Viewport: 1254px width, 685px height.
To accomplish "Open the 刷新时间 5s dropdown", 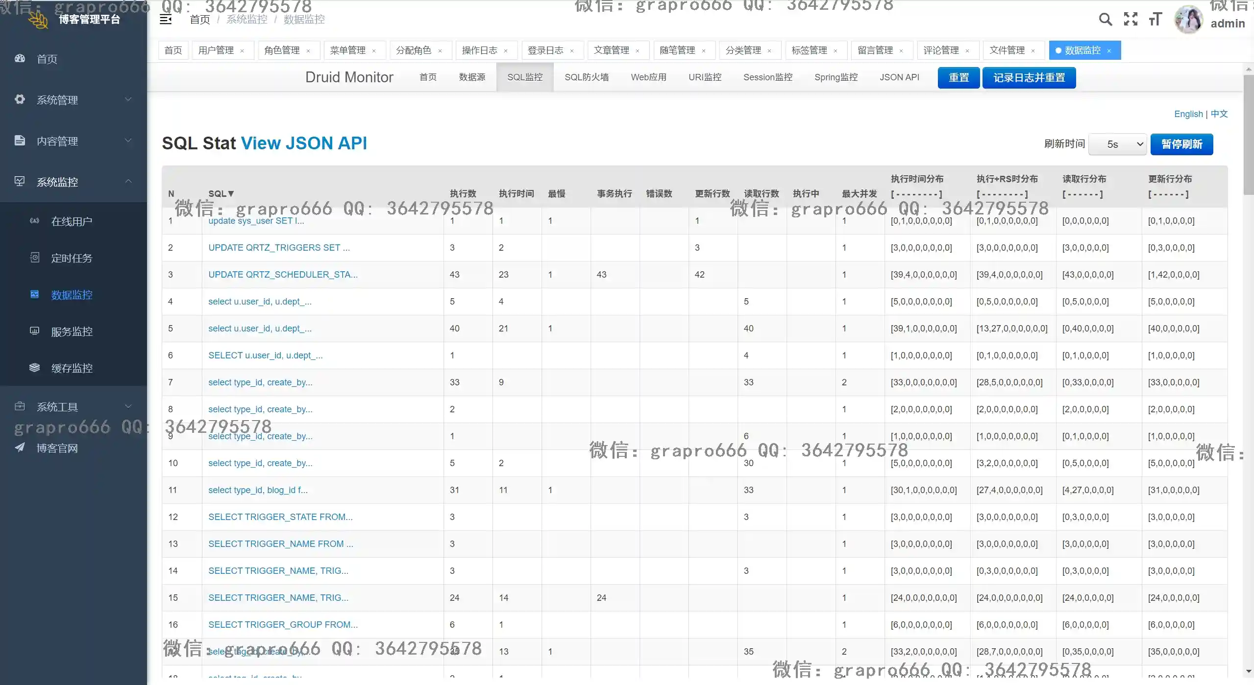I will 1117,144.
